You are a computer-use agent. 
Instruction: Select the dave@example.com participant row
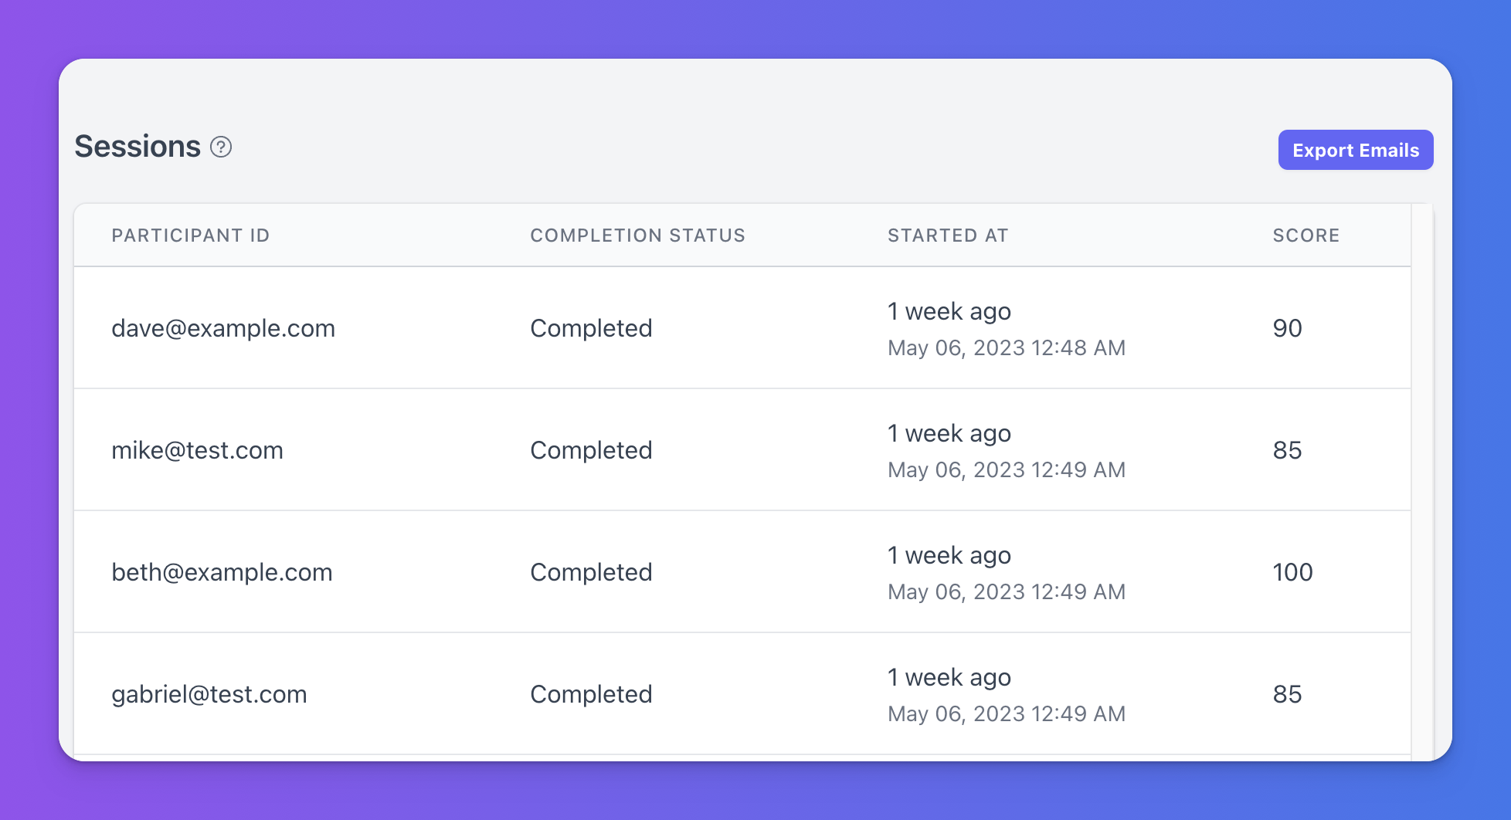tap(742, 328)
